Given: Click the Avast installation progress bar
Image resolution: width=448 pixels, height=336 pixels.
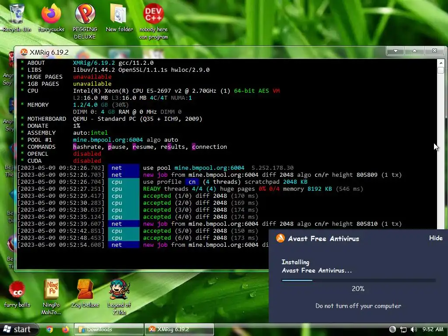Looking at the screenshot, I should click(359, 280).
